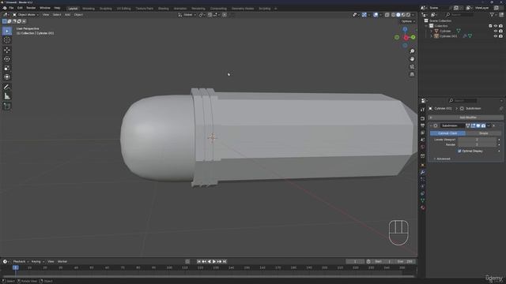Viewport: 506px width, 284px height.
Task: Open the outliner filter dropdown
Action: tap(493, 15)
